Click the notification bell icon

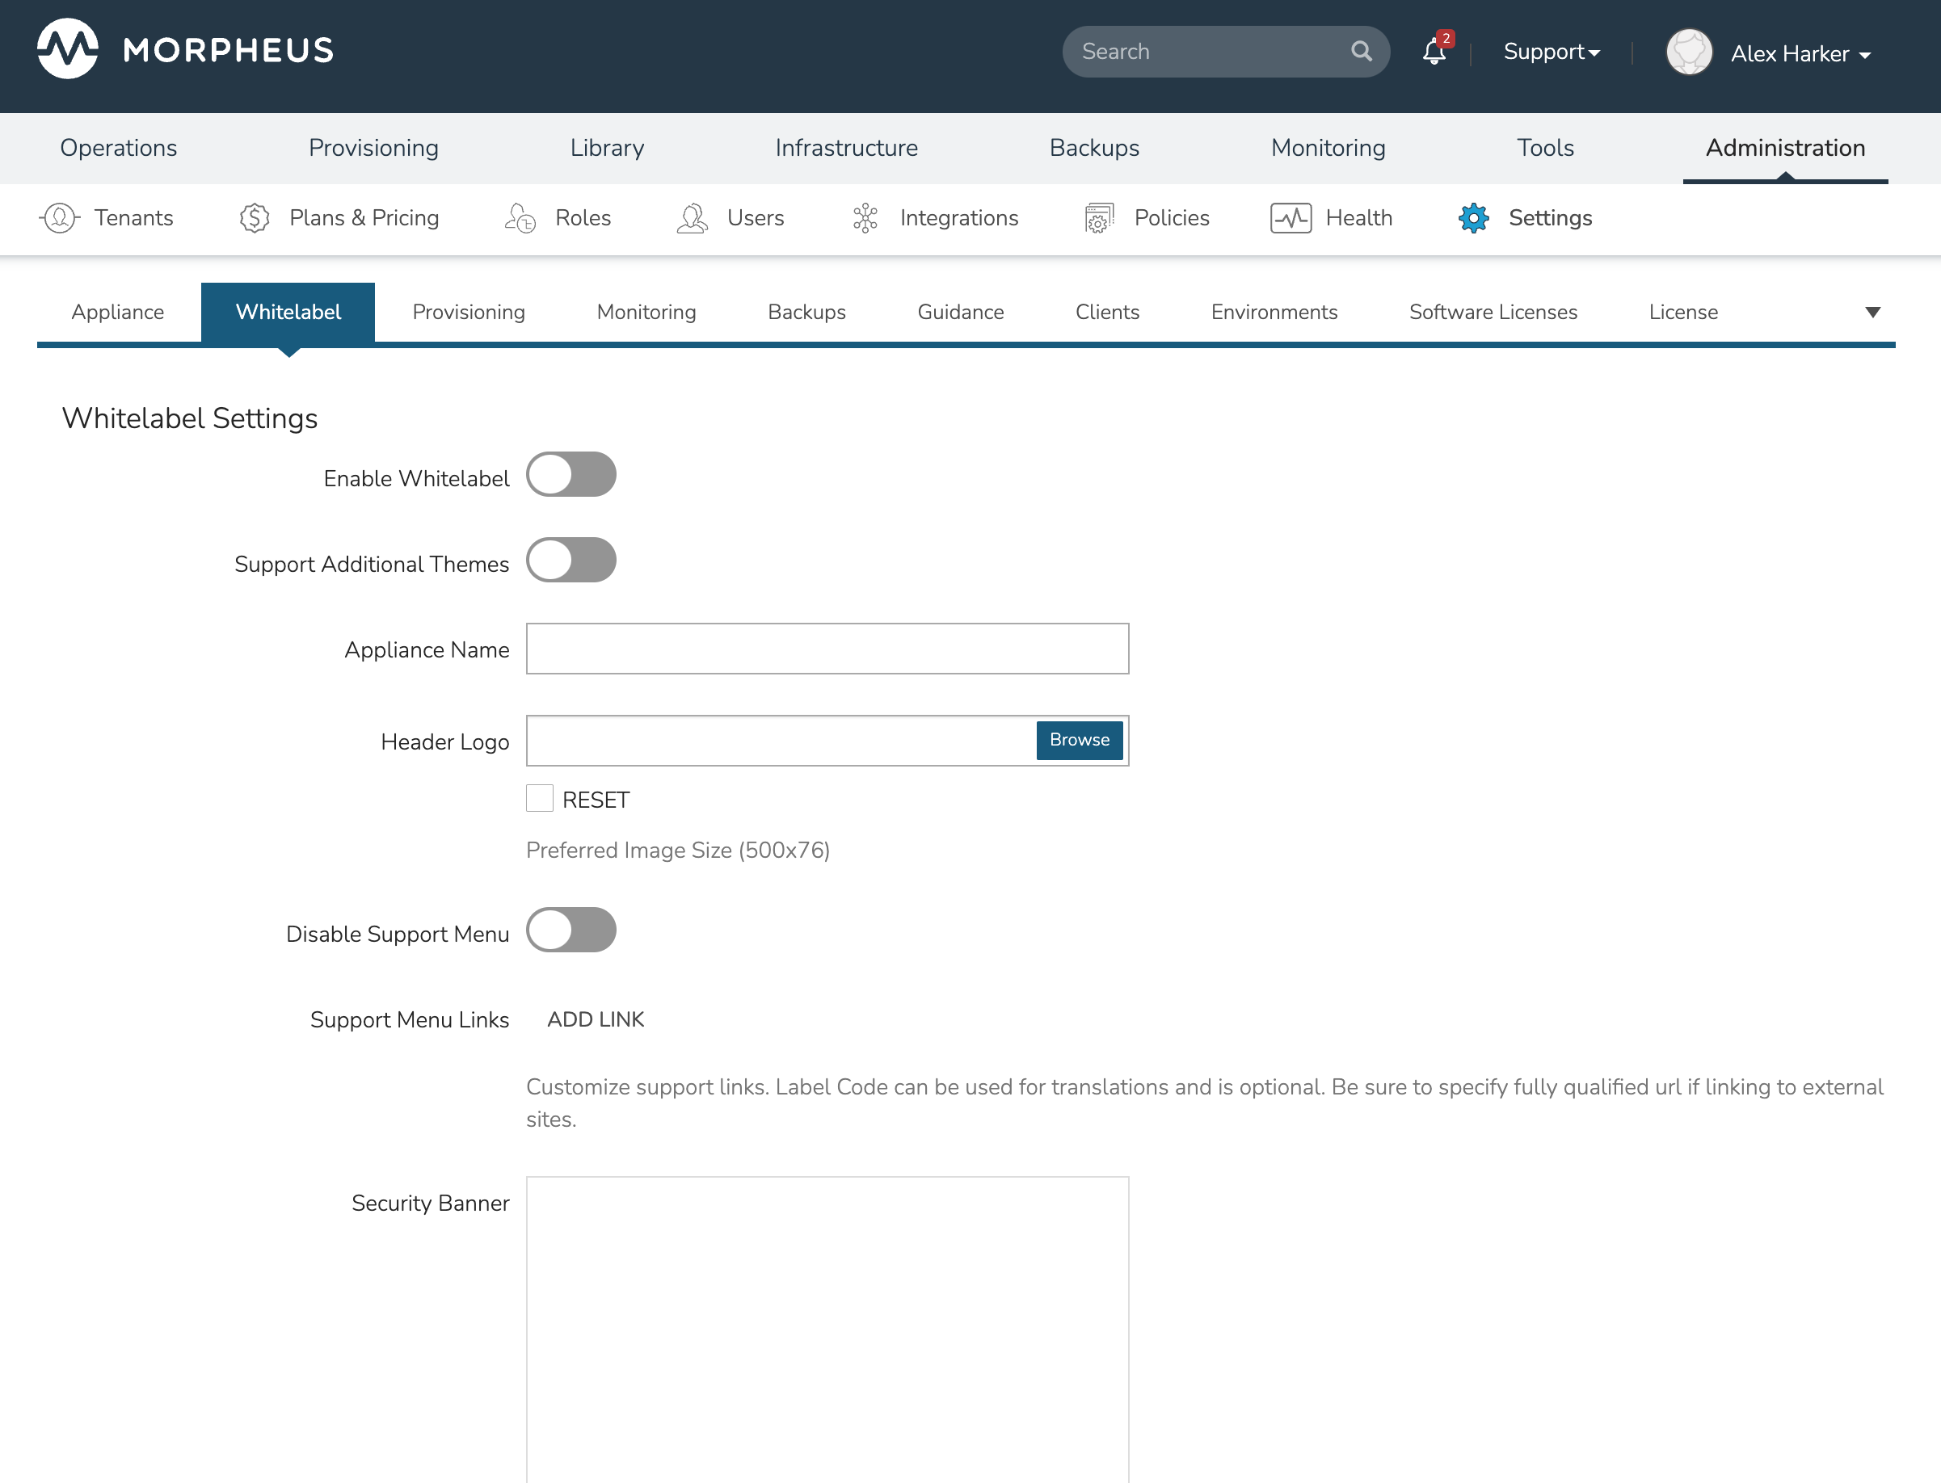click(1434, 52)
